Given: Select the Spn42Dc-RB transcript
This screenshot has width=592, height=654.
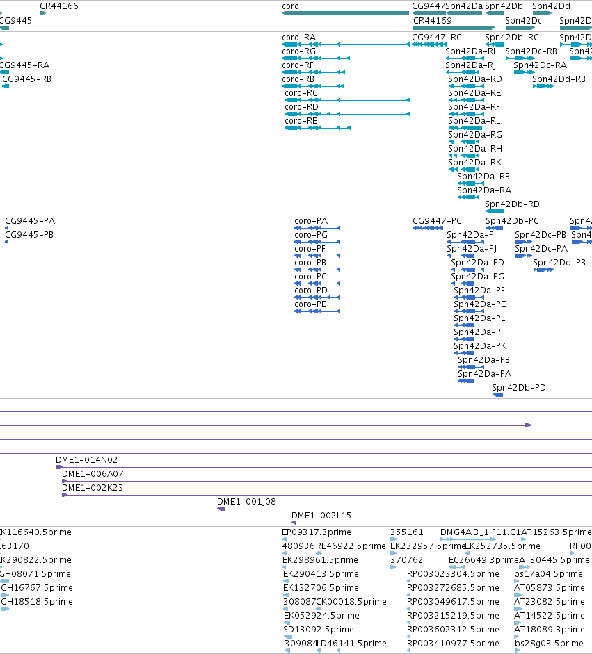Looking at the screenshot, I should click(x=520, y=58).
